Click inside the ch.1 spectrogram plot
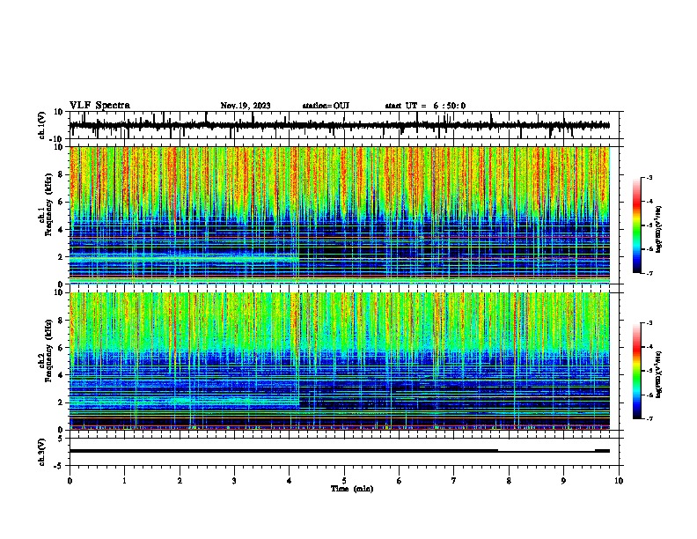Screen dimensions: 697x539 point(340,215)
